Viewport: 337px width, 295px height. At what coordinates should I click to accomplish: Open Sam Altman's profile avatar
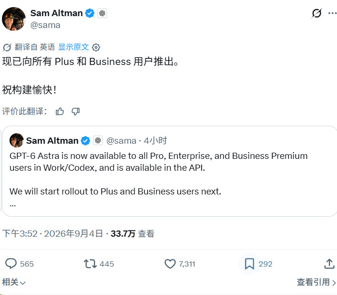(x=14, y=19)
